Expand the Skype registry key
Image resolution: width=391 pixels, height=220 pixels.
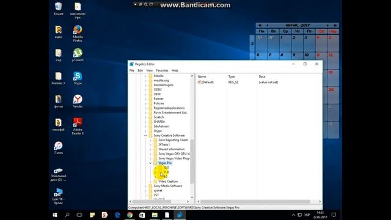click(x=145, y=131)
